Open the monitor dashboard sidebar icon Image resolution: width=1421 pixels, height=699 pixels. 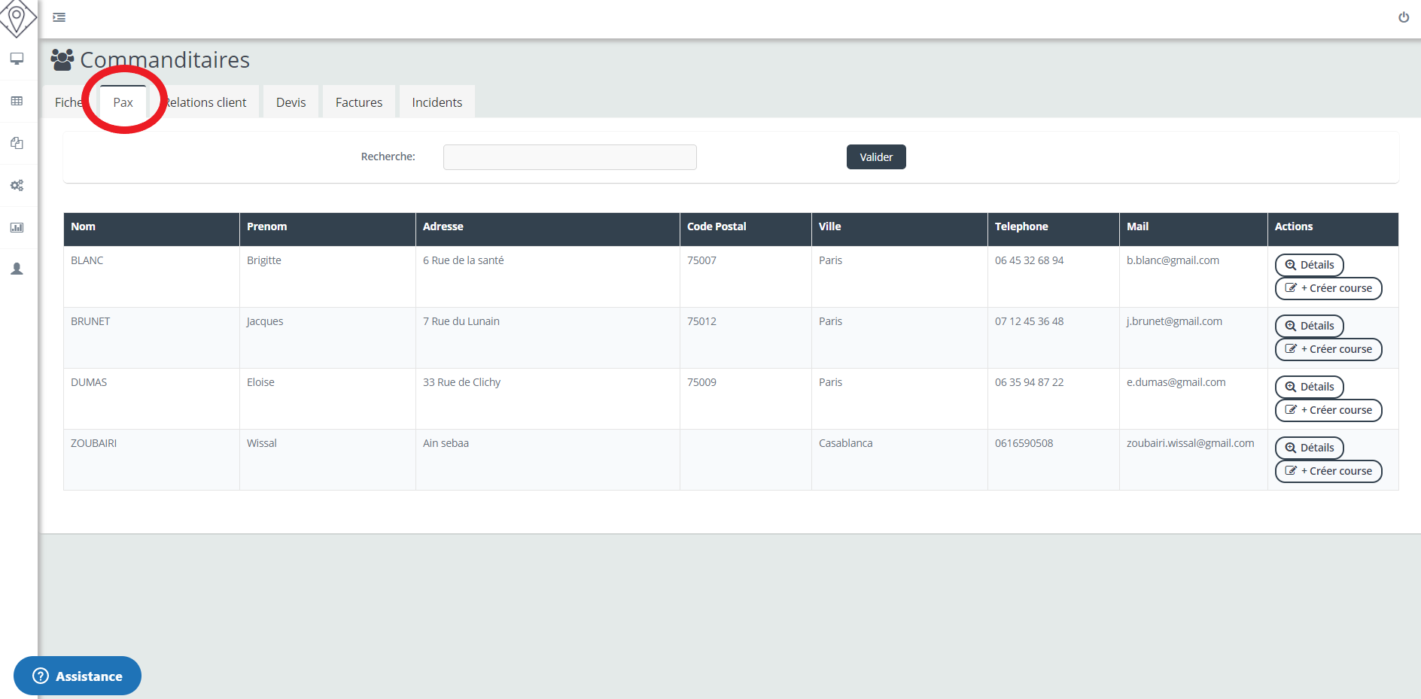(x=17, y=59)
